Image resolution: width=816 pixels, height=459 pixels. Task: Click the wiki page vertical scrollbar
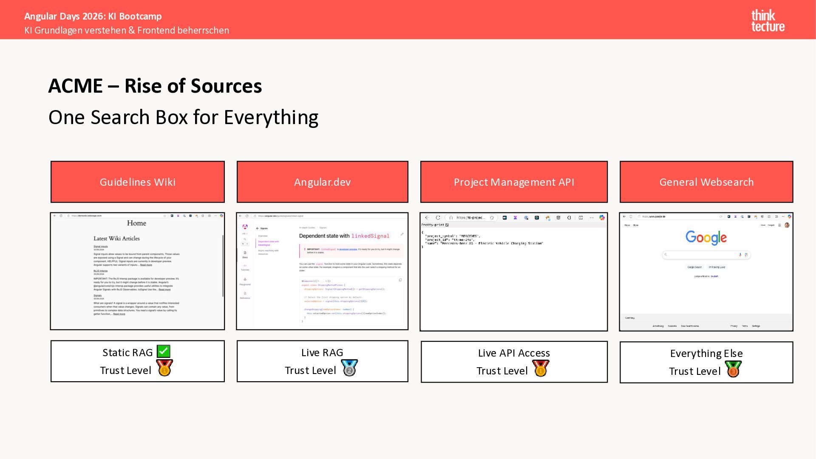(x=223, y=266)
